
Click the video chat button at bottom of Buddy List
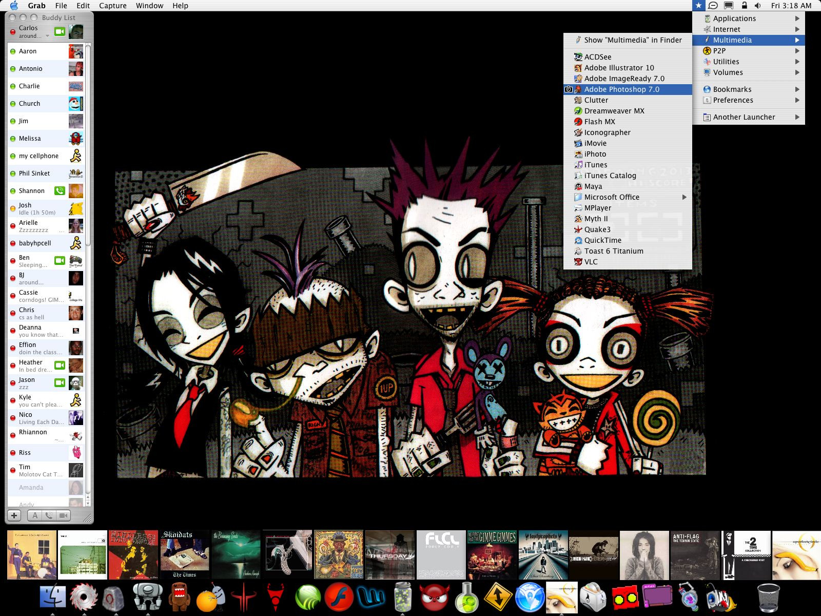(x=63, y=515)
